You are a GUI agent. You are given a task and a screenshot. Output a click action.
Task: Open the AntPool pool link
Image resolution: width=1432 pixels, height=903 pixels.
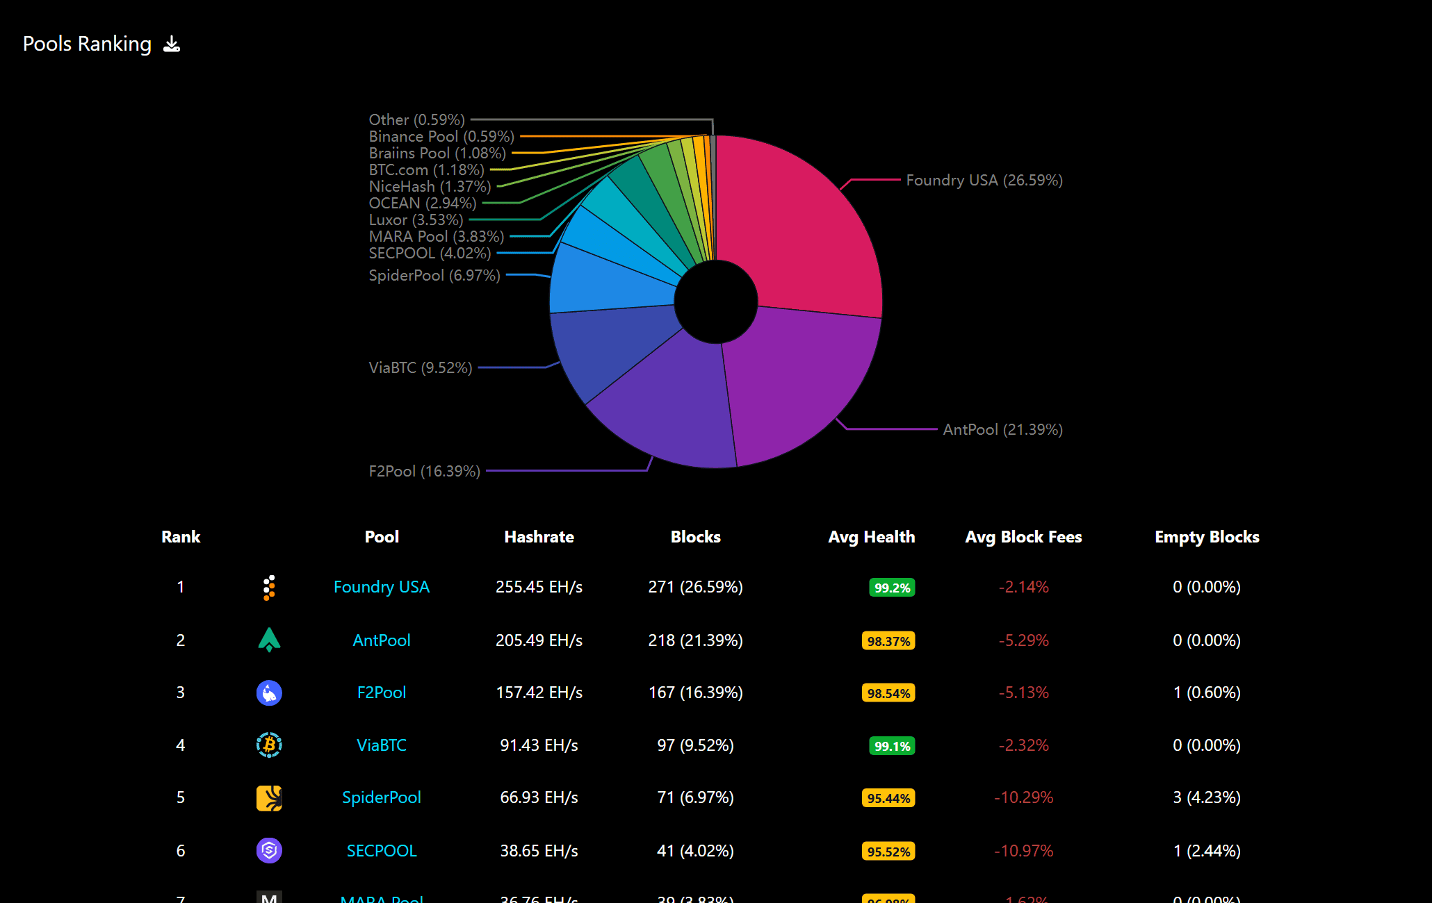(382, 640)
